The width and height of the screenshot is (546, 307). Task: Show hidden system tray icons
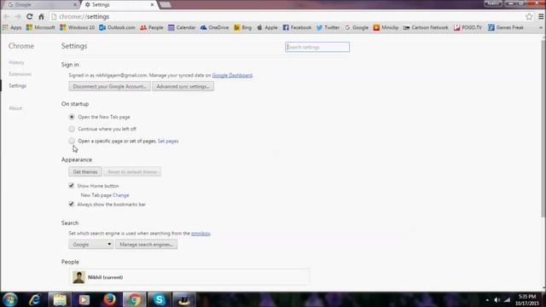tap(487, 299)
